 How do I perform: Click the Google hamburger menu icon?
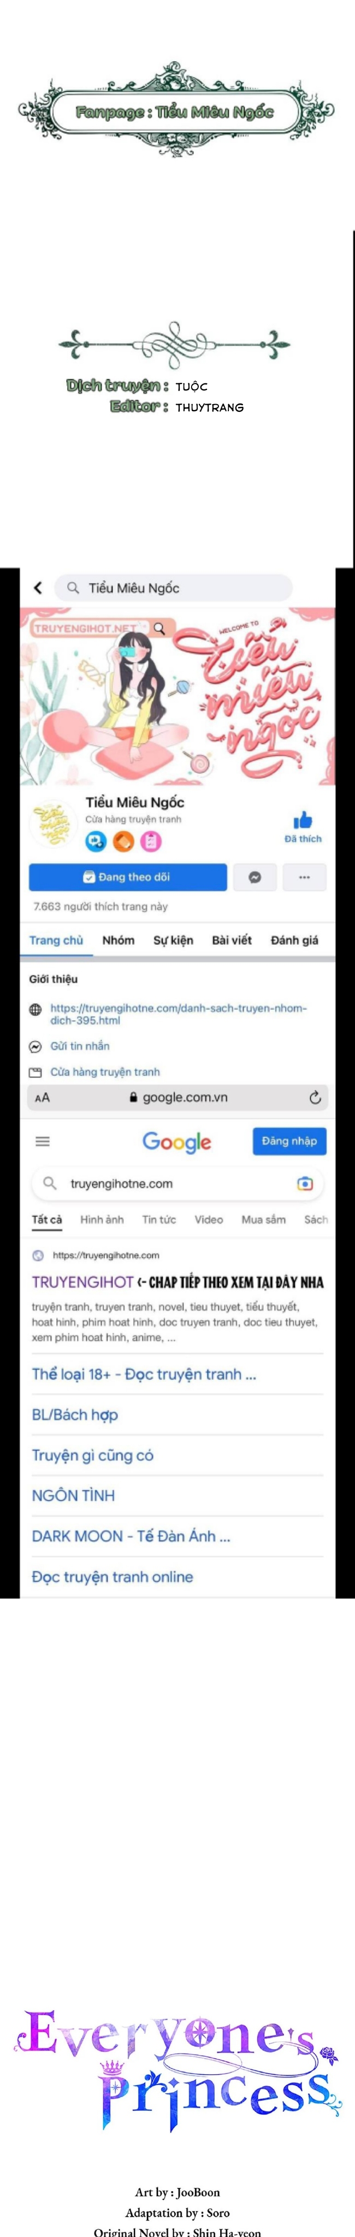click(x=43, y=1141)
